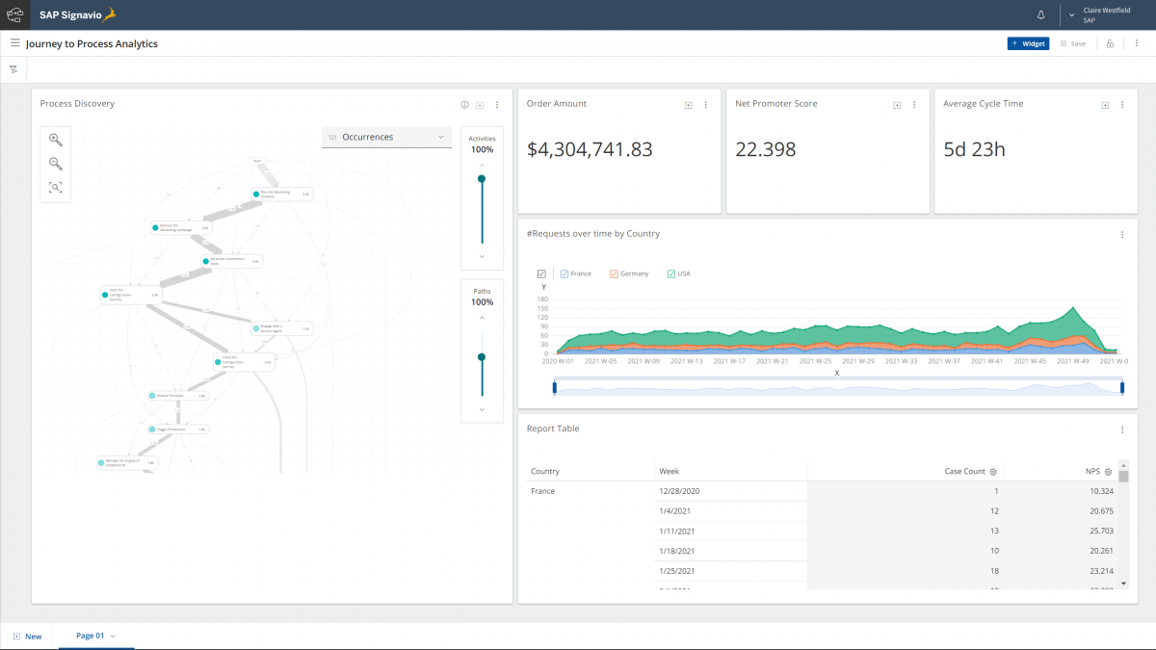Fit process graph to screen
This screenshot has width=1156, height=650.
(56, 188)
